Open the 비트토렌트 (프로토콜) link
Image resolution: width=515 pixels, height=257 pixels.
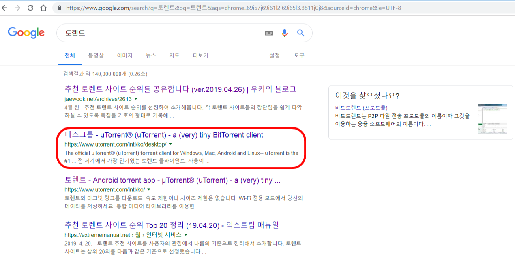tap(361, 108)
